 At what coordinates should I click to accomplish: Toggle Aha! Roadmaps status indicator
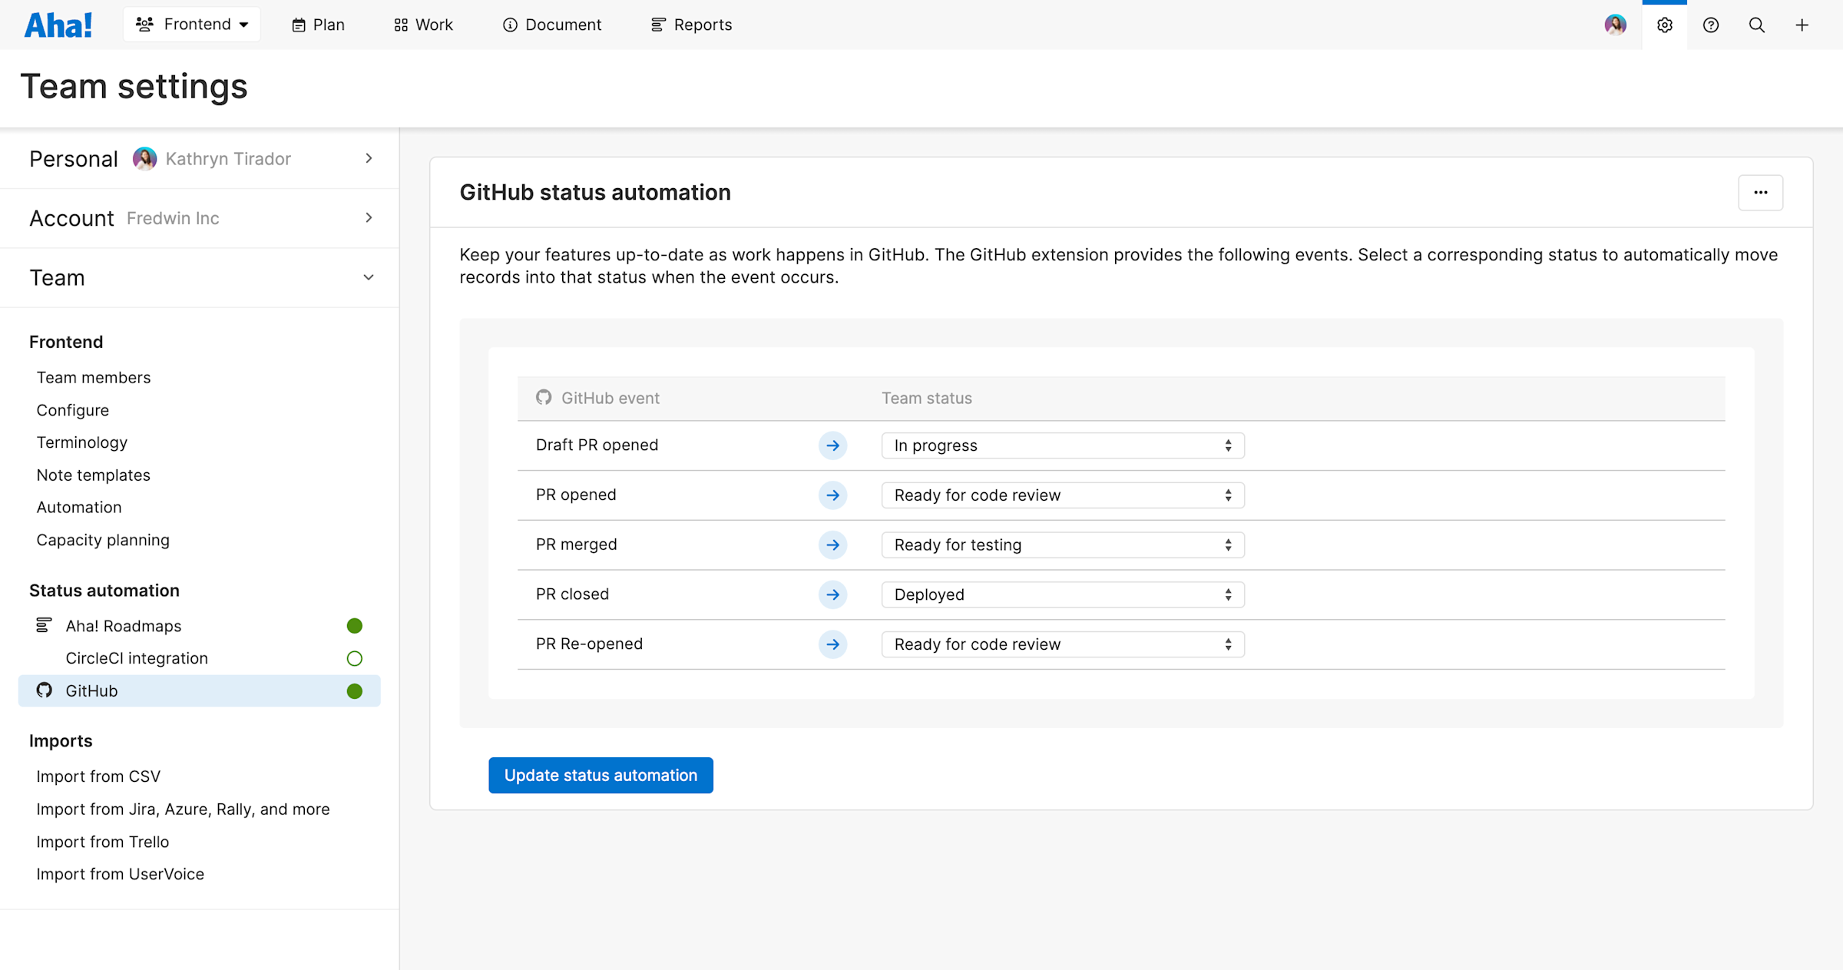(x=354, y=625)
